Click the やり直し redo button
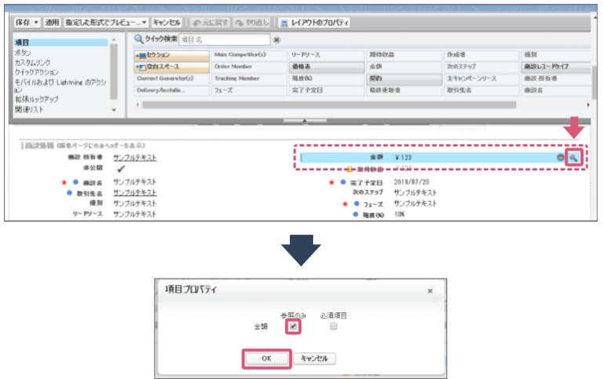Viewport: 603px width, 379px height. 252,23
